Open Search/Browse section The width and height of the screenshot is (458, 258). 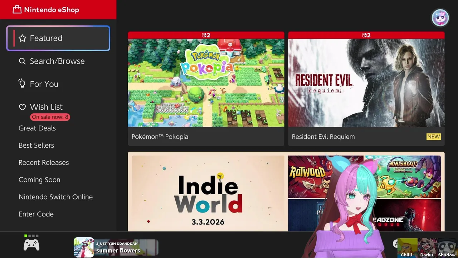tap(58, 61)
